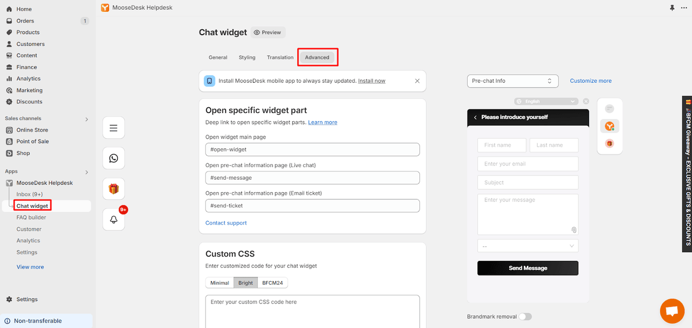Select the gift box widget icon

click(114, 188)
